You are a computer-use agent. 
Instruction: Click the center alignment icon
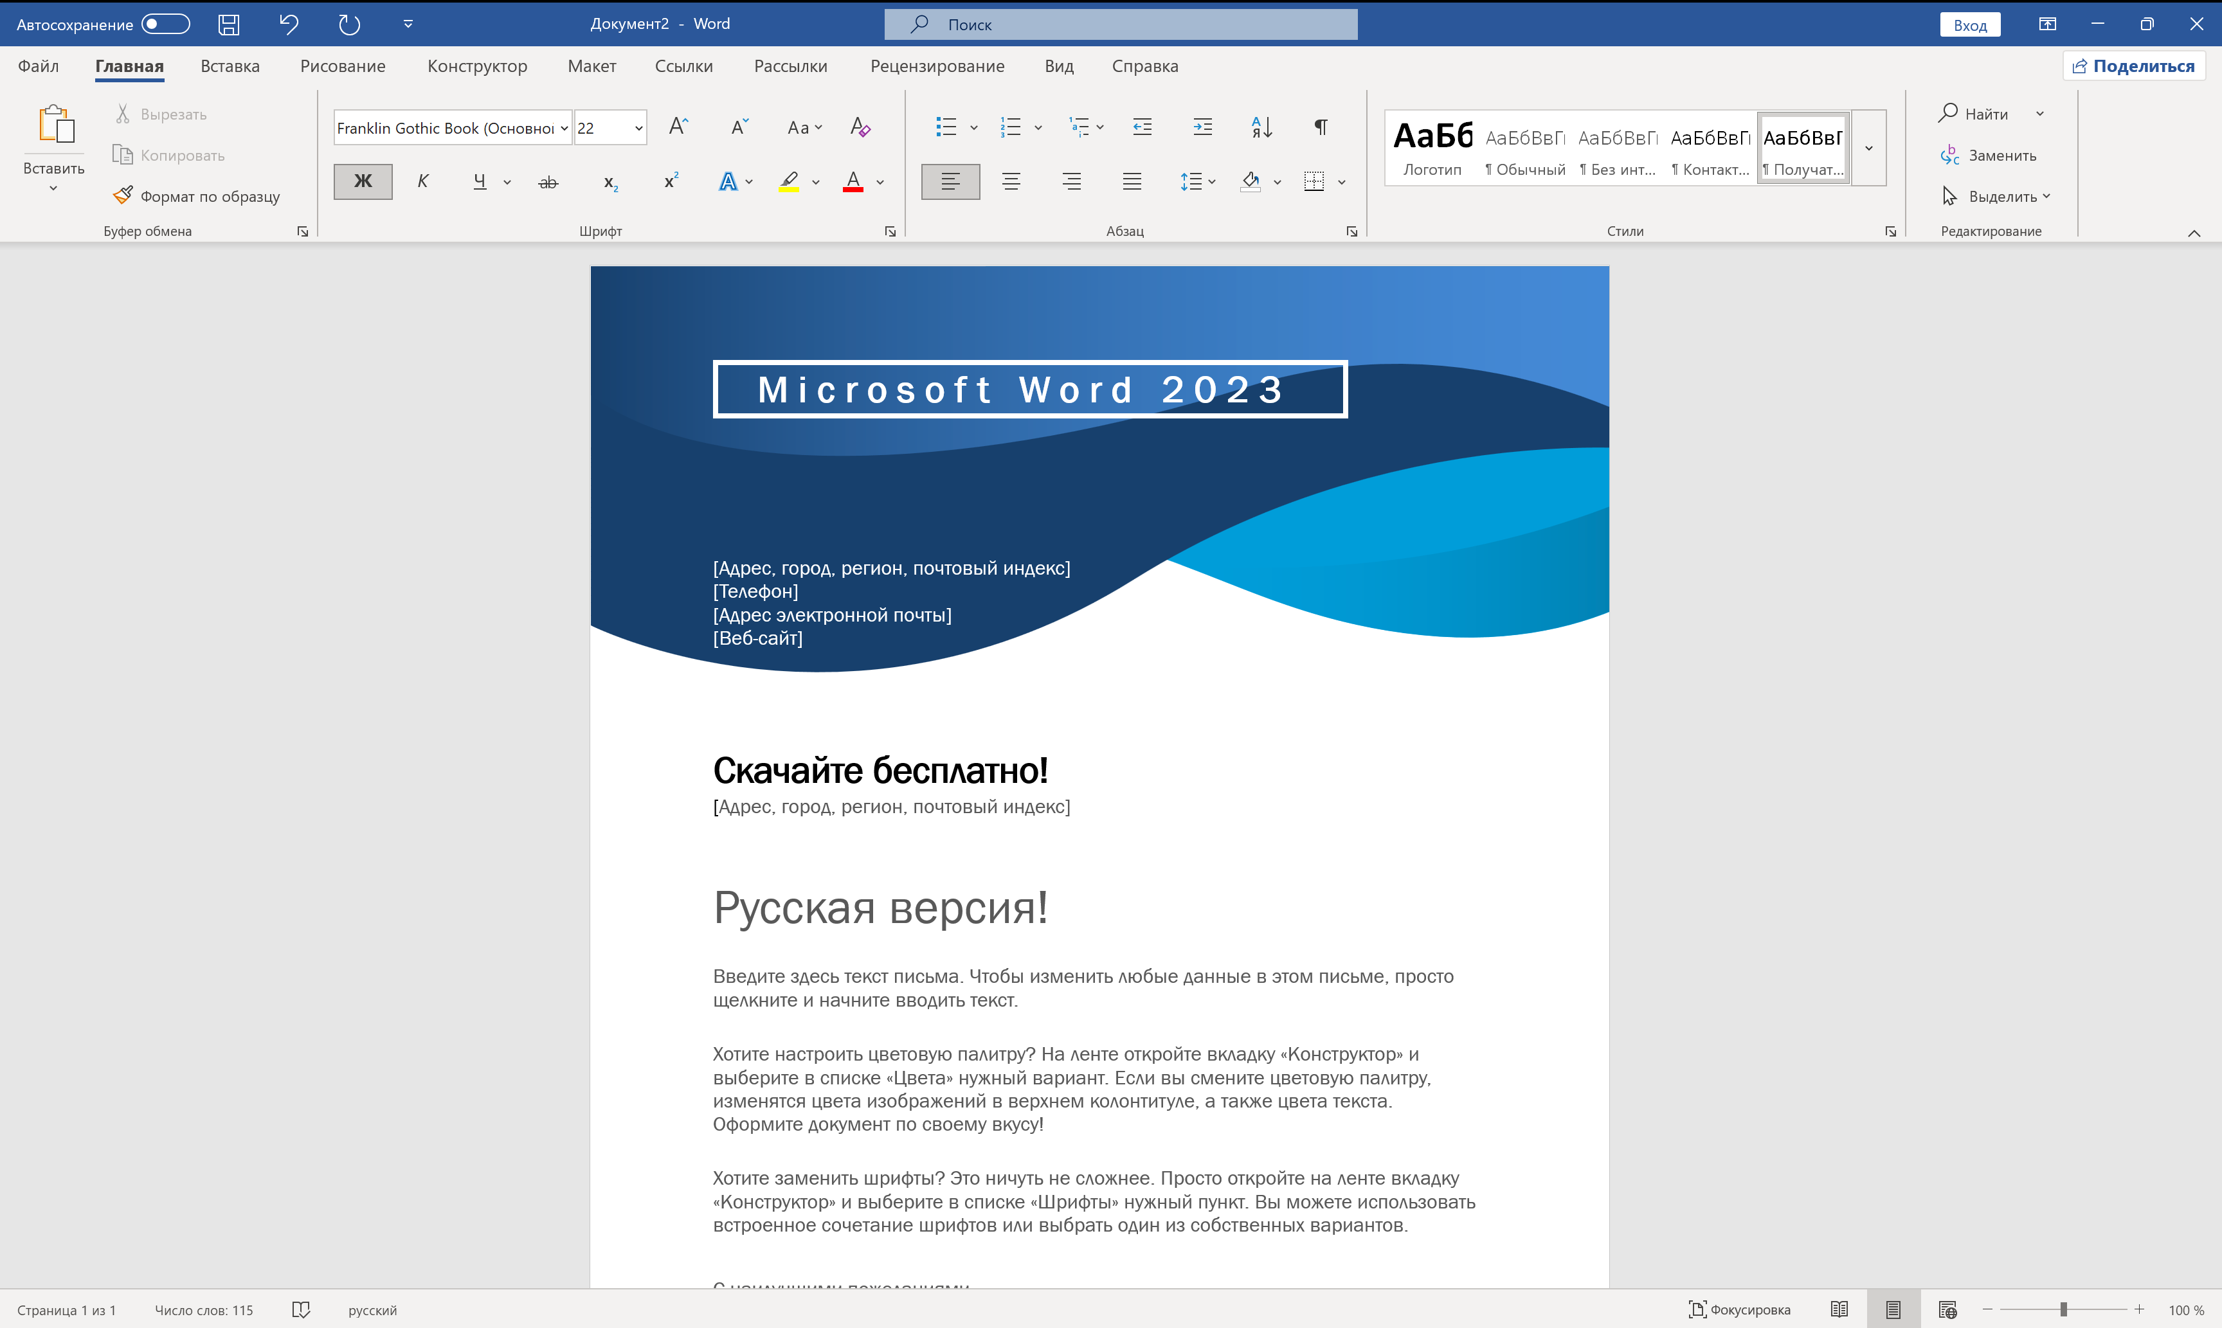click(x=1010, y=181)
